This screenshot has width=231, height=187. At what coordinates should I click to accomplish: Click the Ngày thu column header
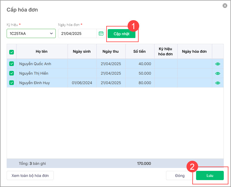[x=111, y=52]
